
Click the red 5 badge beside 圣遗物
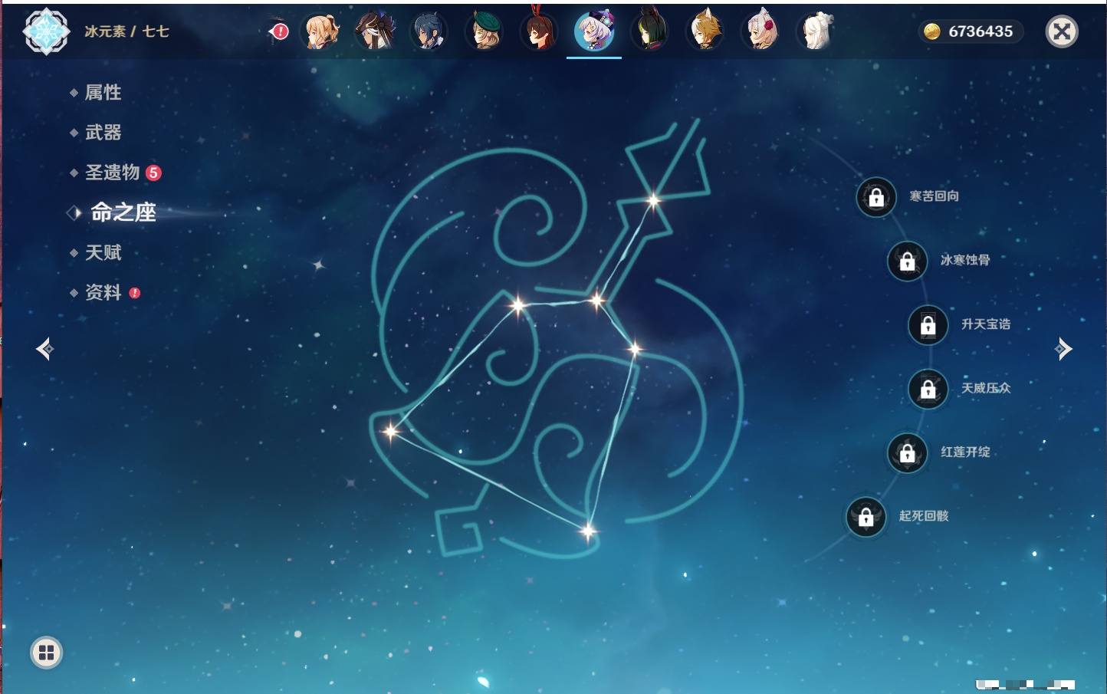[x=153, y=173]
